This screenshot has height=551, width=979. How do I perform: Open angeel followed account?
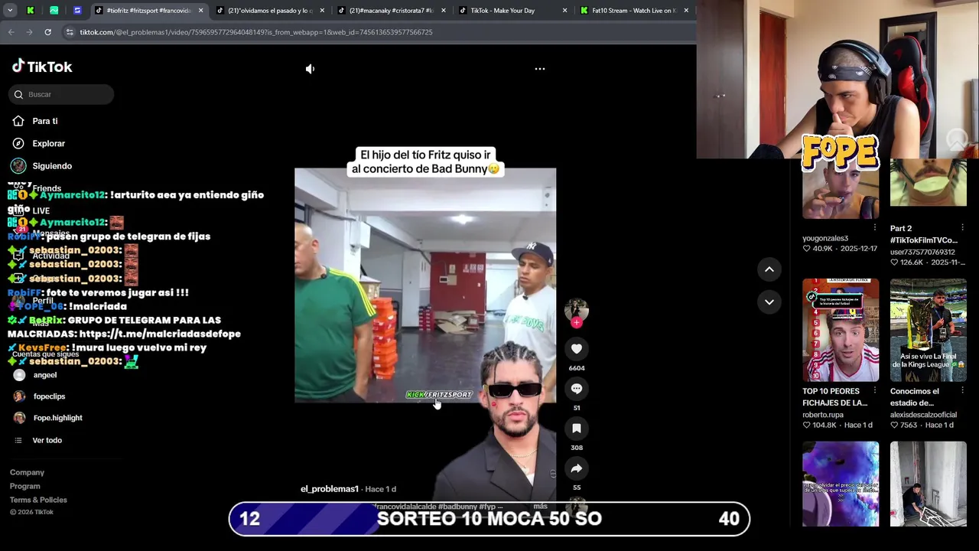(44, 375)
